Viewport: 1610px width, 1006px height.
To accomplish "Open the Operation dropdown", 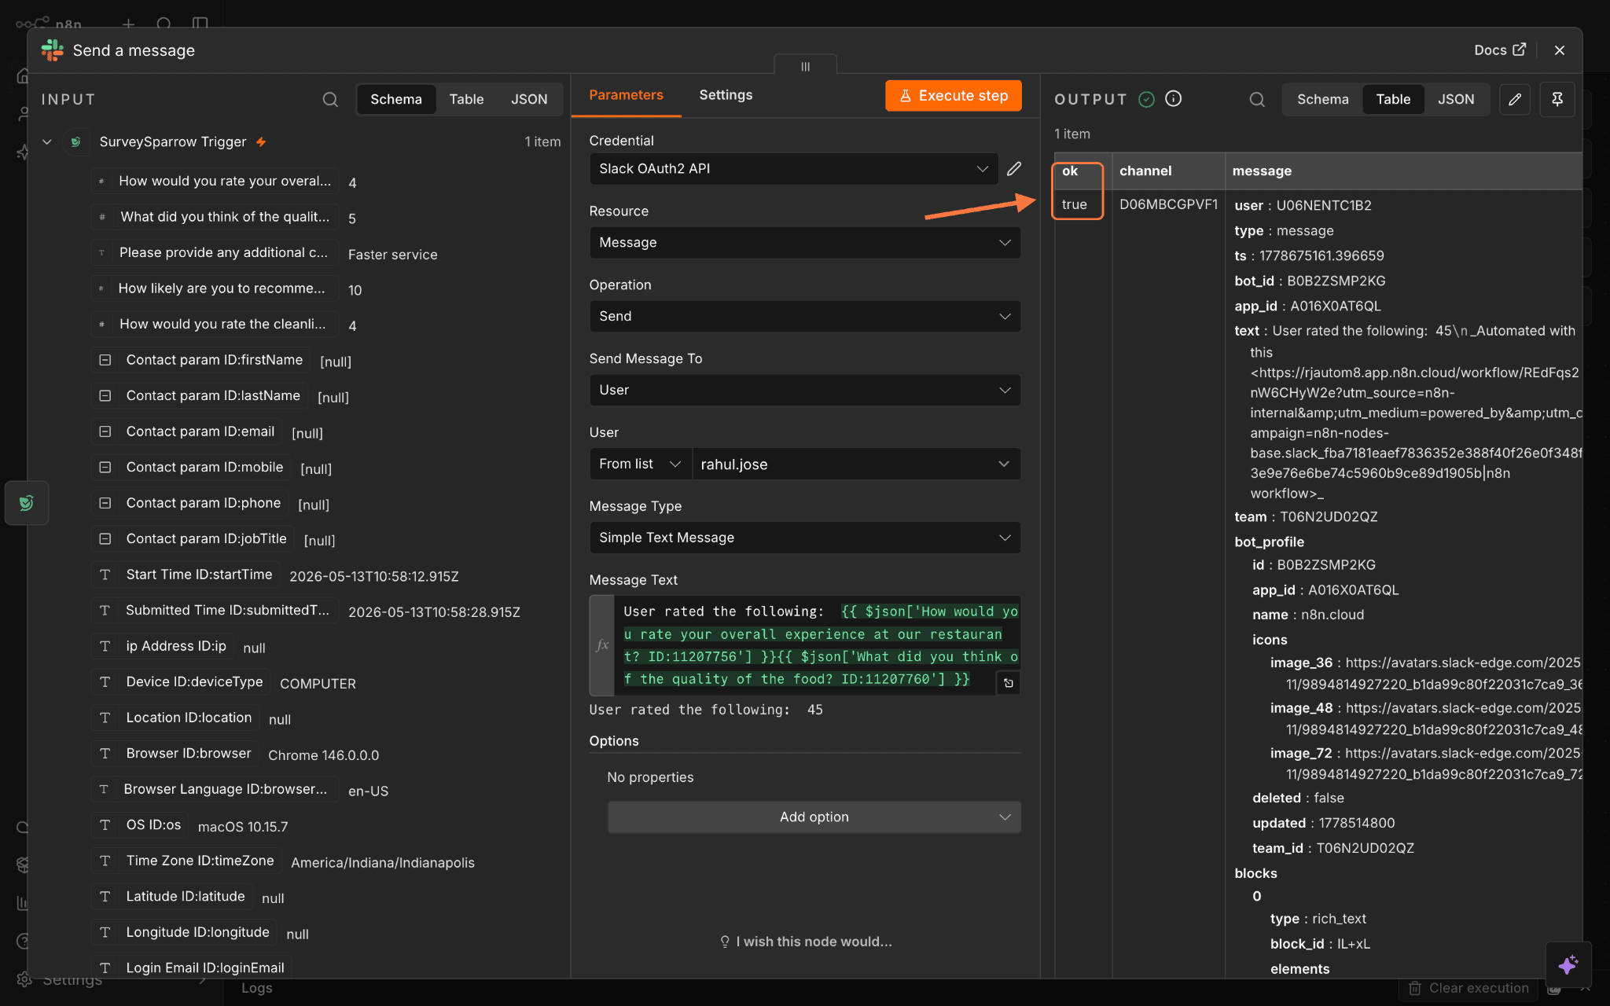I will pyautogui.click(x=805, y=316).
